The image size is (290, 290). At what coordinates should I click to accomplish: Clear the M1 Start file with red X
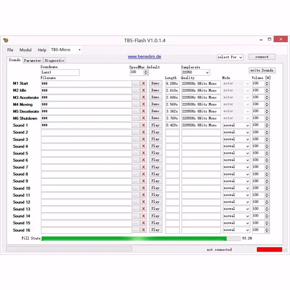point(143,83)
